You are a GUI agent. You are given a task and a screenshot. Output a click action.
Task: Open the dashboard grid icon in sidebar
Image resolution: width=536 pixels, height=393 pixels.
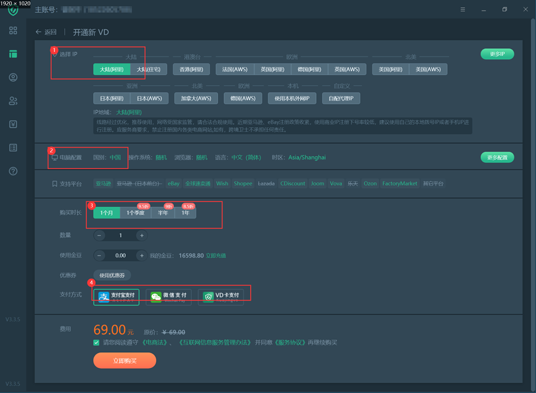tap(13, 30)
